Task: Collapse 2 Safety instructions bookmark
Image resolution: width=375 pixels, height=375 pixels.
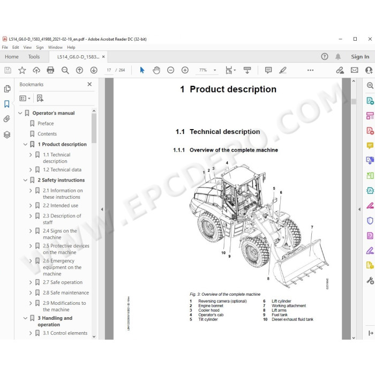Action: 25,180
